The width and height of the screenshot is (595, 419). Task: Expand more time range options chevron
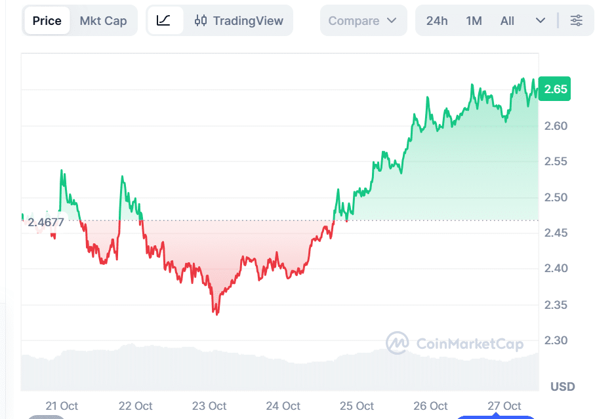(x=541, y=20)
